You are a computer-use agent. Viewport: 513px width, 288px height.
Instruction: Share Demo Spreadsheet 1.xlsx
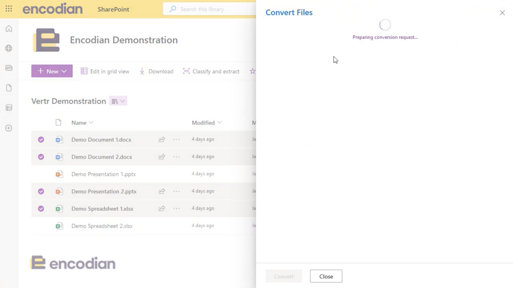pos(162,209)
